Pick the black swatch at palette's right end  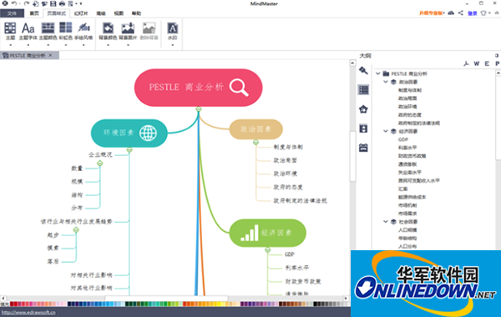point(315,304)
